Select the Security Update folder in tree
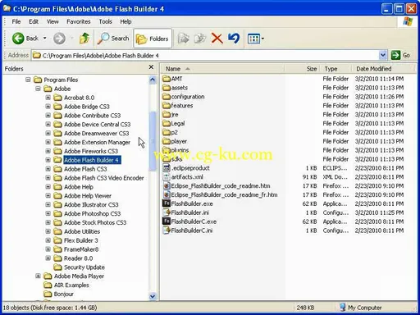The height and width of the screenshot is (315, 420). [84, 267]
